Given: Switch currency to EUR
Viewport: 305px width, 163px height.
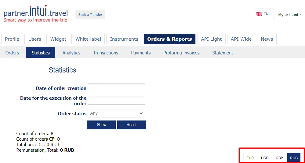Looking at the screenshot, I should tap(250, 158).
